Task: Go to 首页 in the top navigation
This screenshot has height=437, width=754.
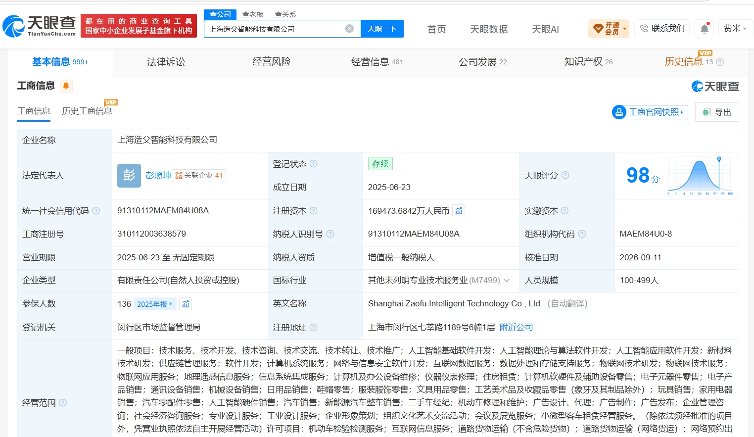Action: (x=436, y=29)
